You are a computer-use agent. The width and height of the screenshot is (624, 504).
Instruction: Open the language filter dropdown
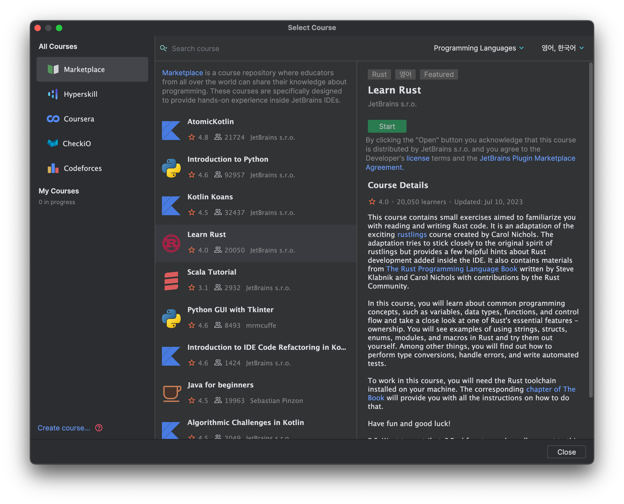tap(562, 48)
